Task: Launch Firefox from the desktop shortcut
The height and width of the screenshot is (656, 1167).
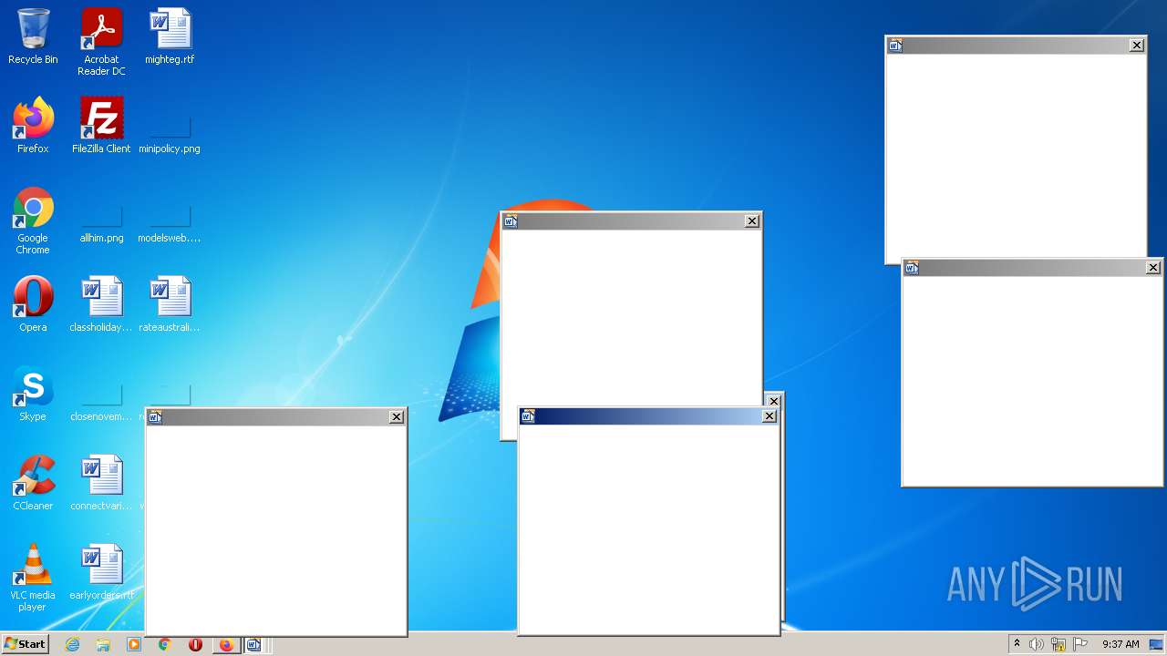Action: point(33,125)
